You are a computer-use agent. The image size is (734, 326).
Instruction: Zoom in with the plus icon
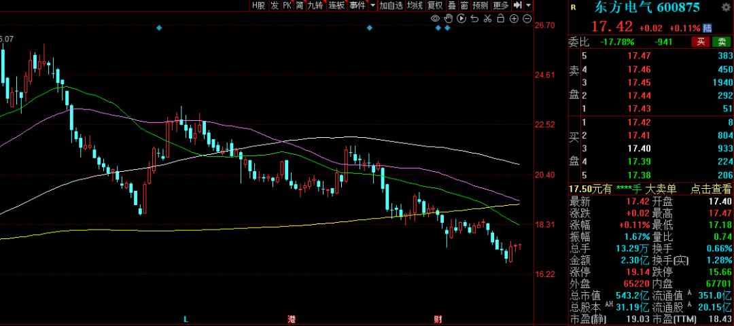(x=514, y=18)
